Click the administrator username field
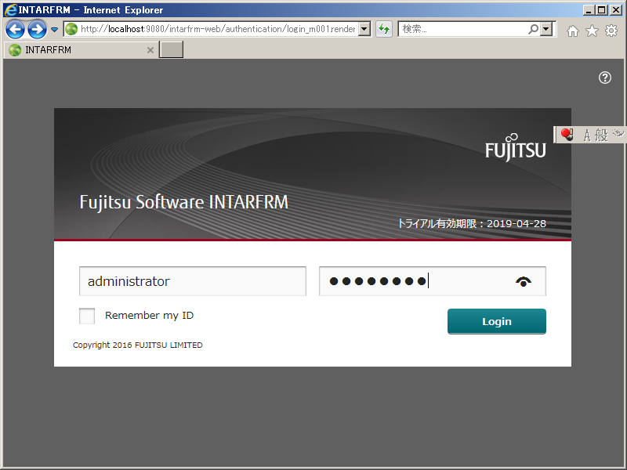This screenshot has height=470, width=627. click(x=192, y=280)
